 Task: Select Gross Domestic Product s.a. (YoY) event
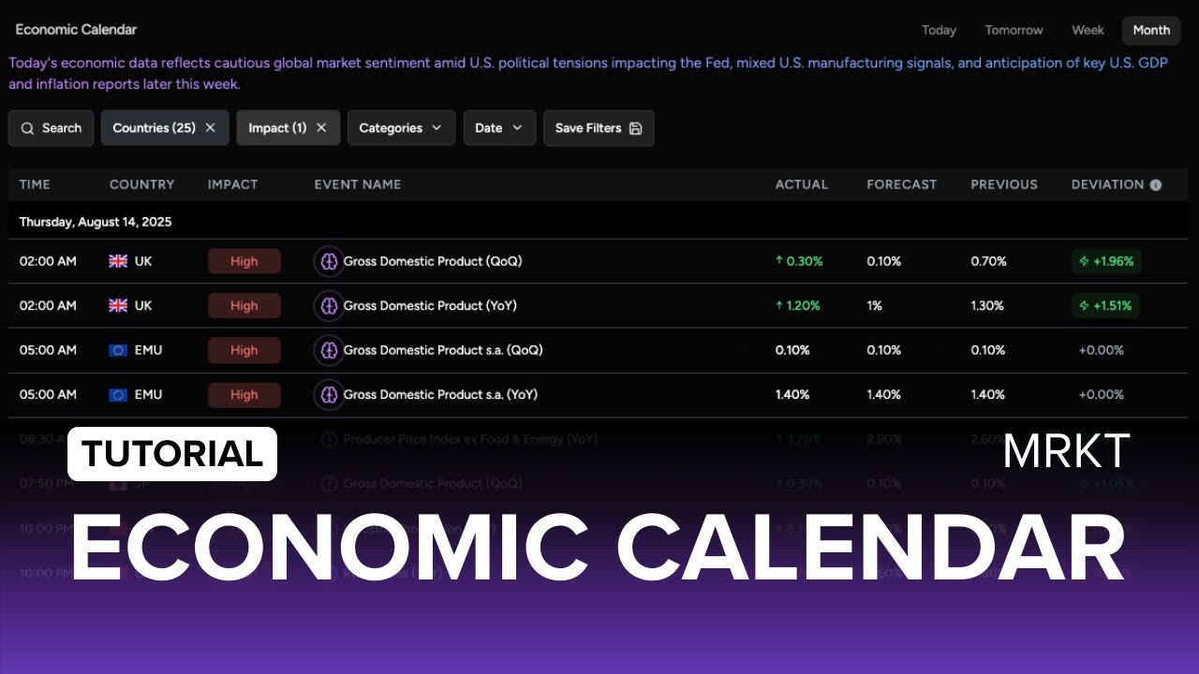pos(440,394)
